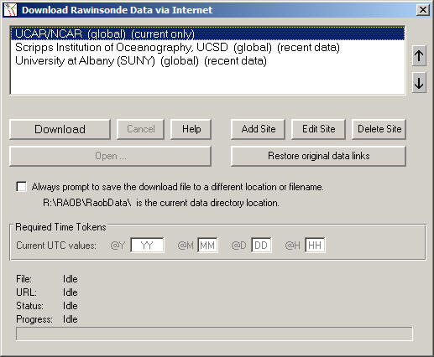
Task: Select UCAR/NCAR (global) current only entry
Action: coord(207,34)
